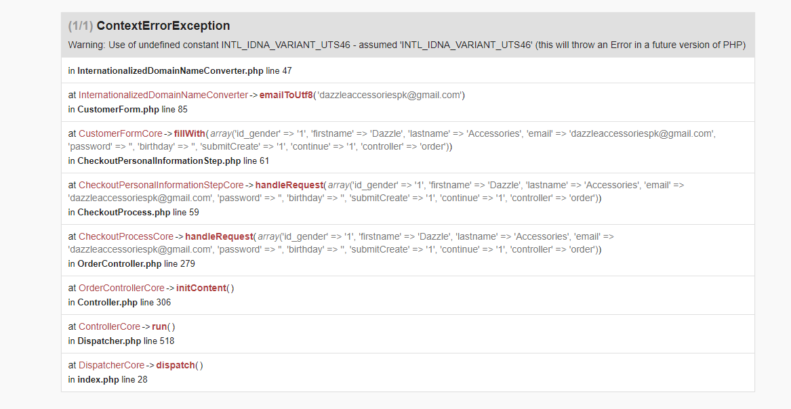Screen dimensions: 791x409
Task: Select handleRequest method of CheckoutProcessCore
Action: [x=218, y=236]
